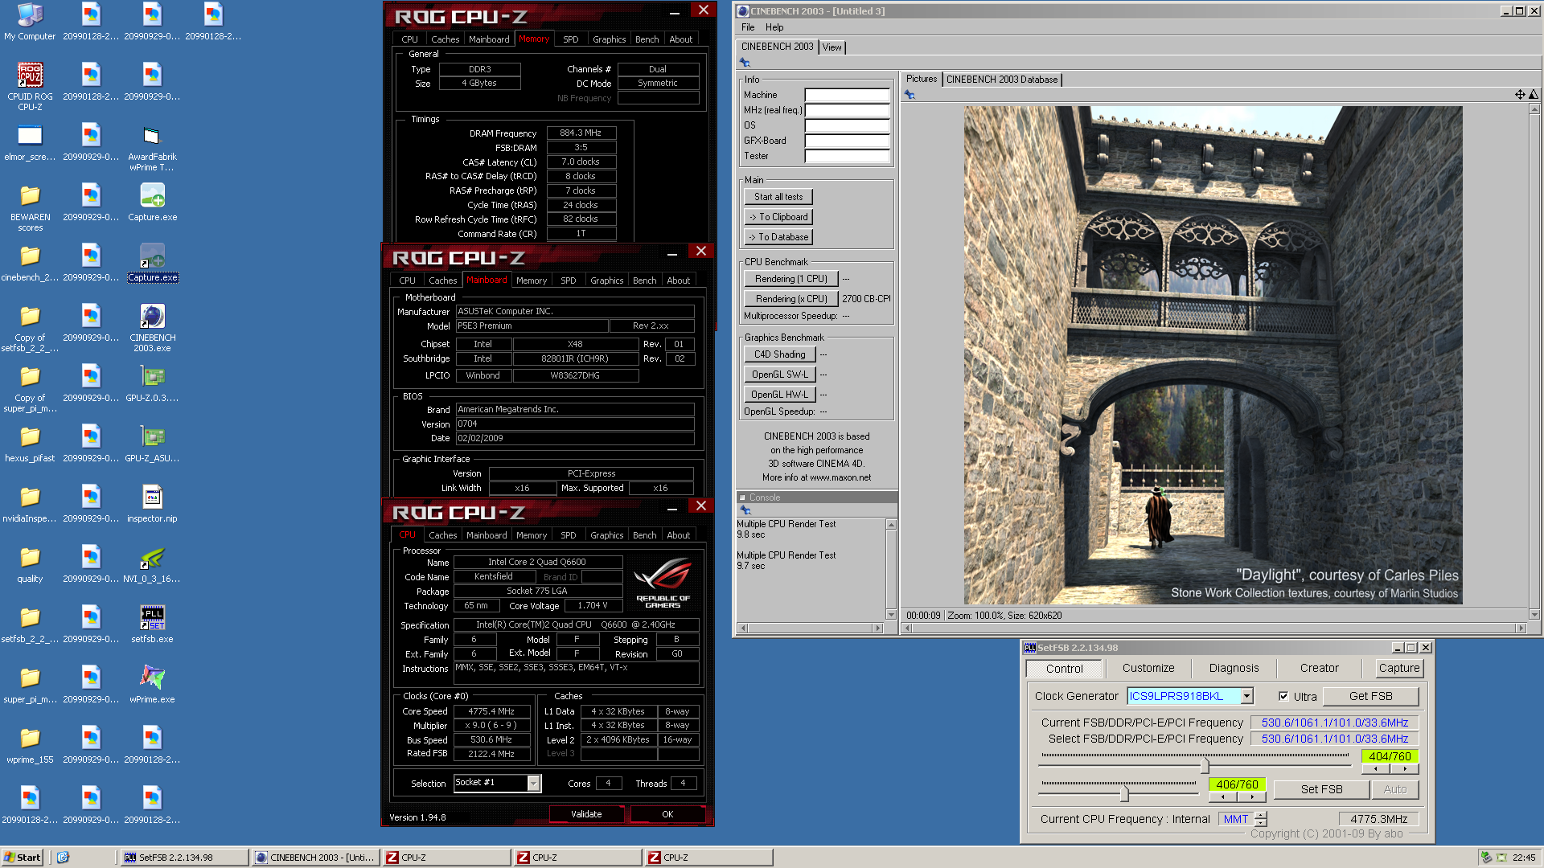1544x868 pixels.
Task: Open wPrime.exe desktop icon
Action: click(x=152, y=684)
